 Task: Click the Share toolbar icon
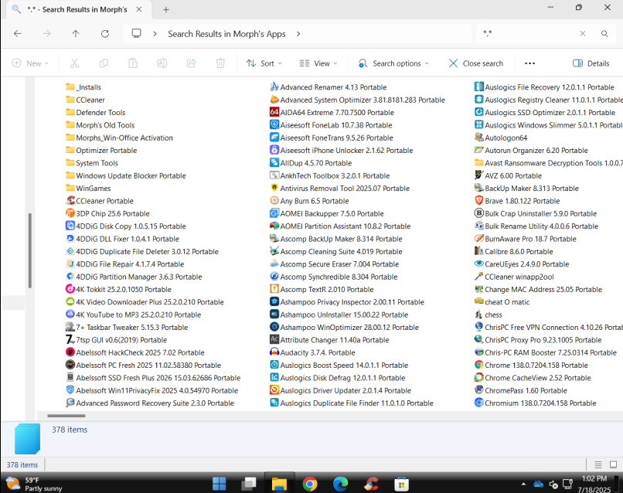(x=192, y=63)
